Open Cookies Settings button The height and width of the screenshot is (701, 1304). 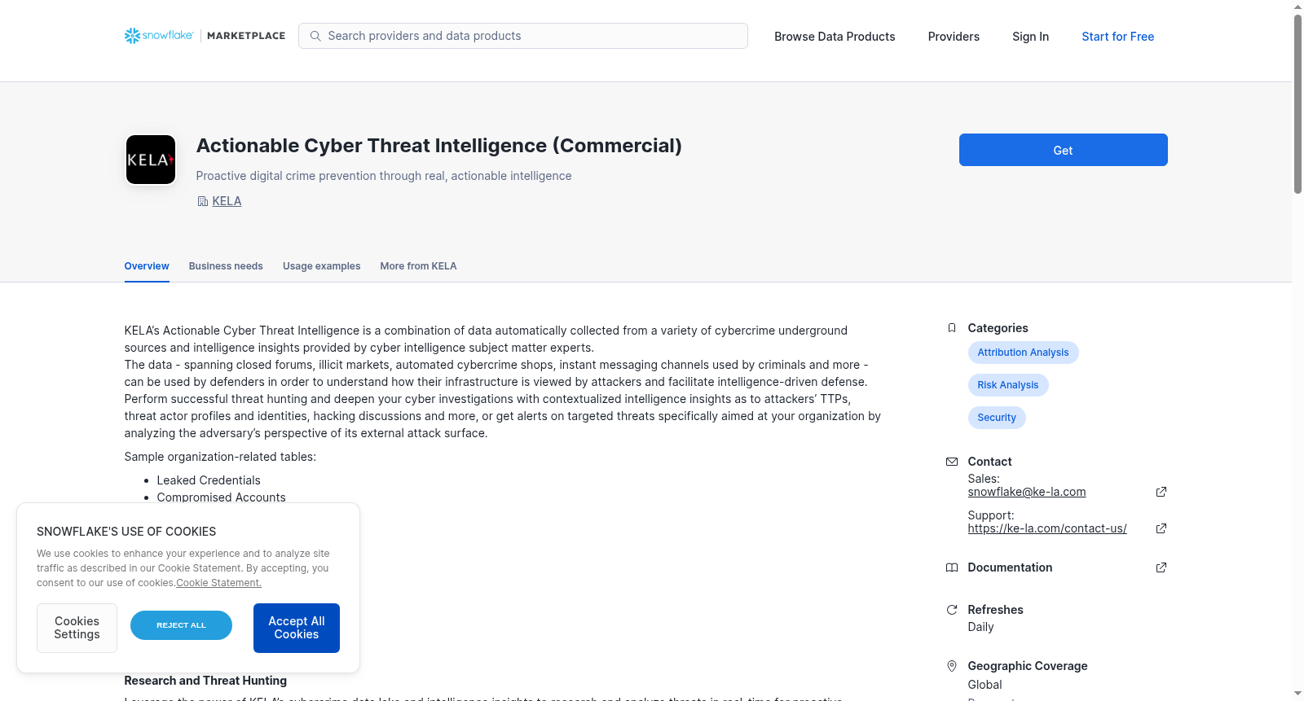click(x=77, y=628)
